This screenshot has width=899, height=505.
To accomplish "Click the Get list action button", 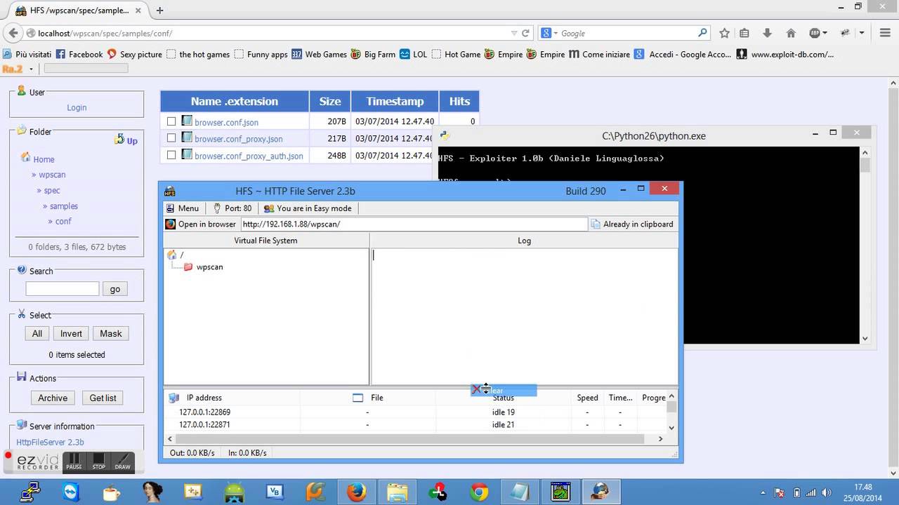I will (x=103, y=398).
